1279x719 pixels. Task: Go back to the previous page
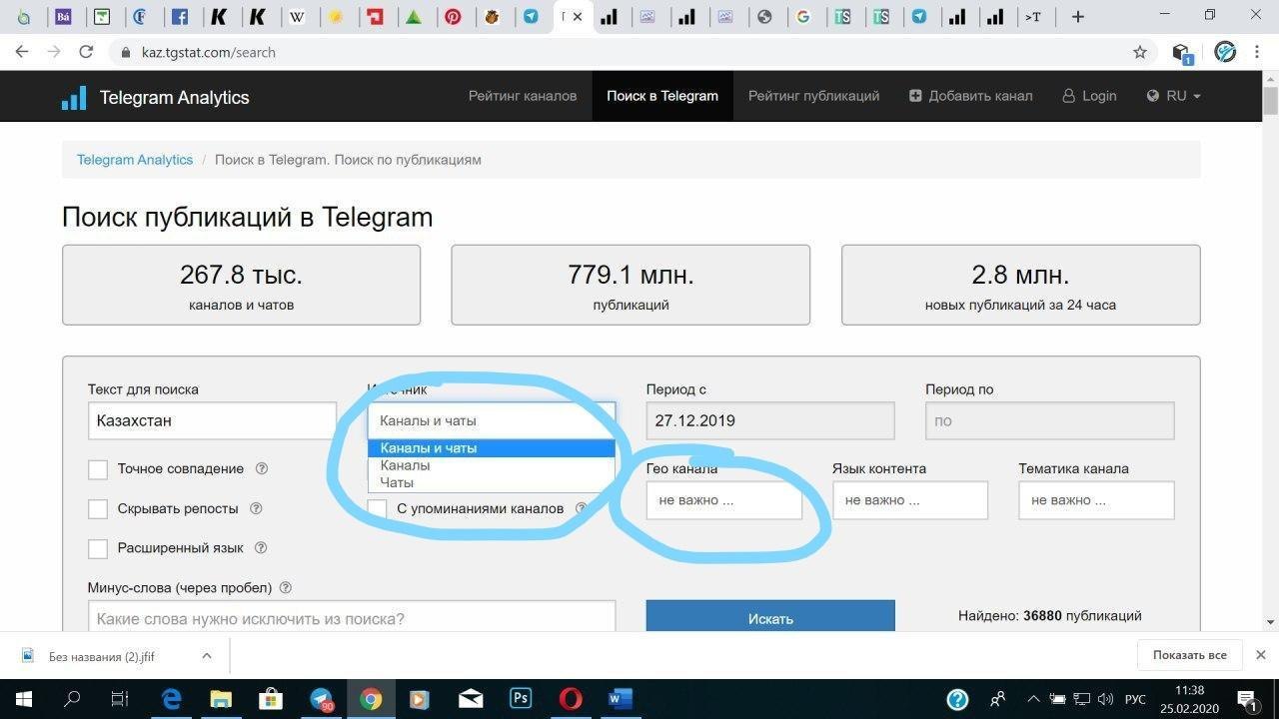22,52
